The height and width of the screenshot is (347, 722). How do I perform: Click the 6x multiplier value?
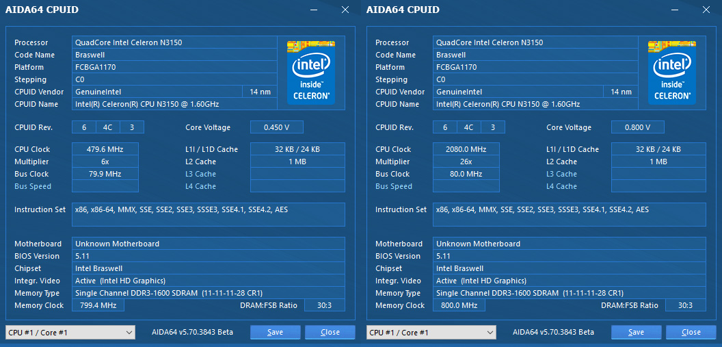point(105,162)
